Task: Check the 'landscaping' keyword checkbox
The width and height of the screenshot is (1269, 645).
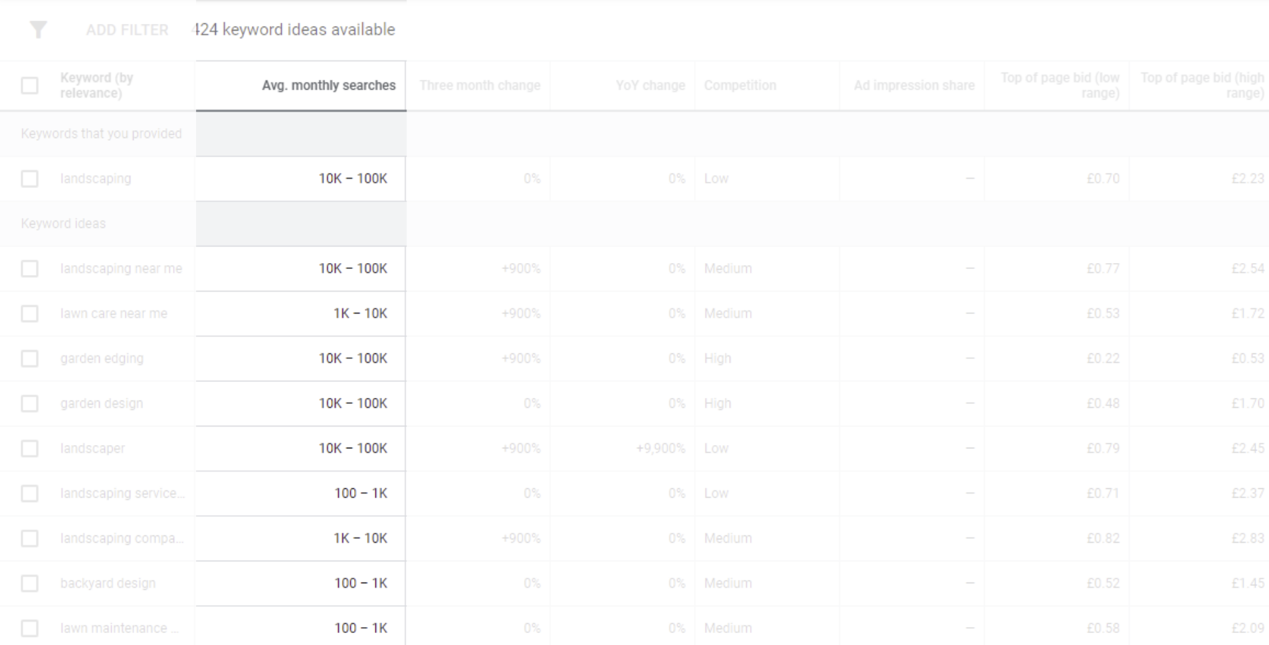Action: click(29, 178)
